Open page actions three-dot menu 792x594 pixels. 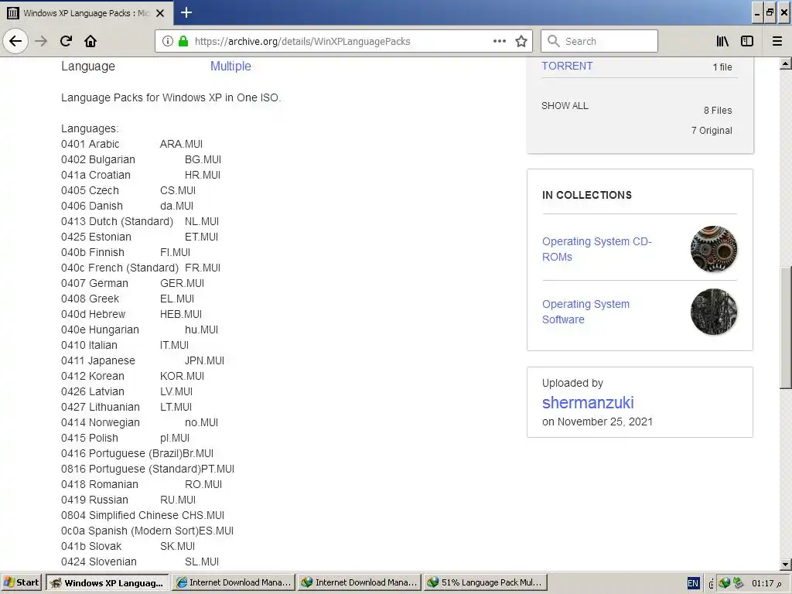click(500, 41)
